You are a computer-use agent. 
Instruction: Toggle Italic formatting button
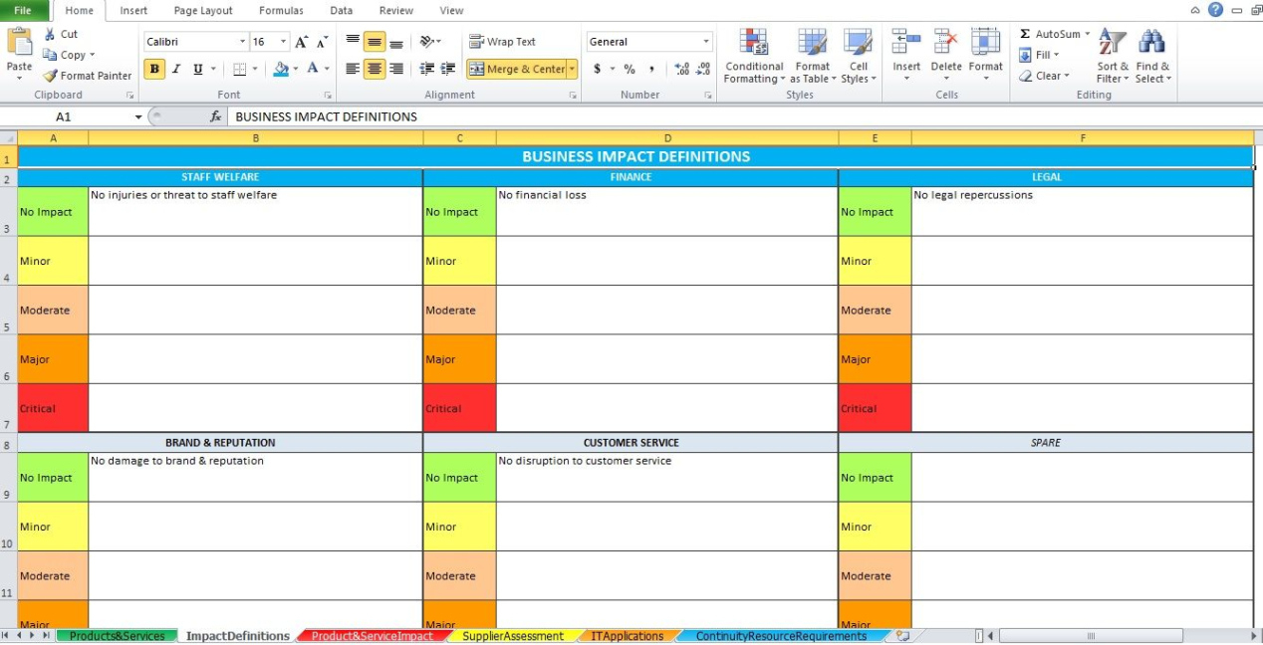coord(176,69)
